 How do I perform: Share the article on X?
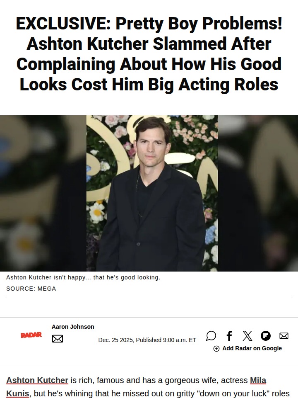click(248, 335)
